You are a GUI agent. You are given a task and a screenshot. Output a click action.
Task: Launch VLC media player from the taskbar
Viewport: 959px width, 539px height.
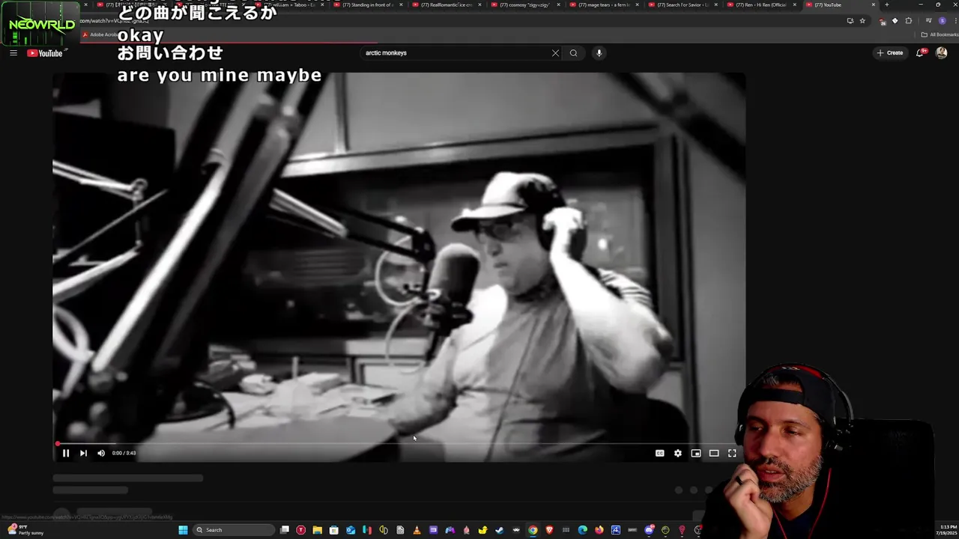coord(417,530)
